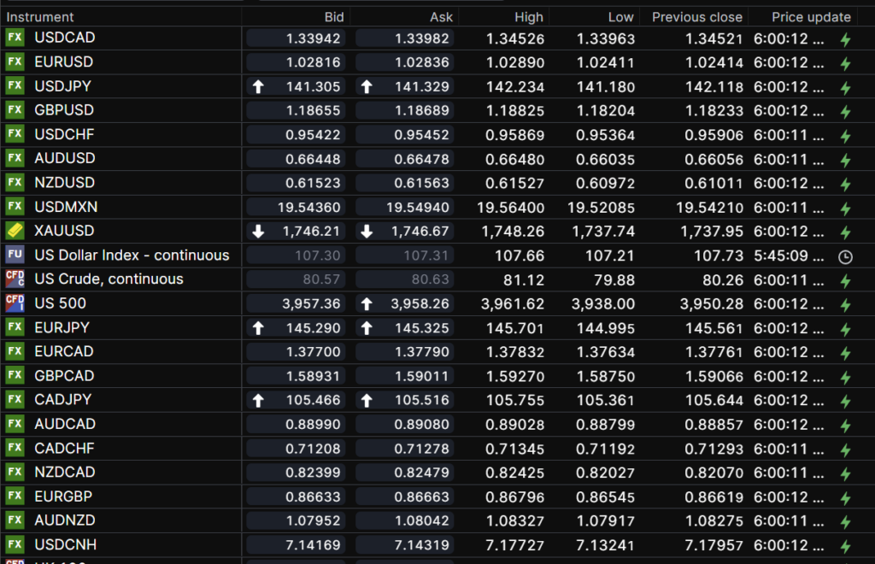Click the CFD icon beside US 500

15,303
